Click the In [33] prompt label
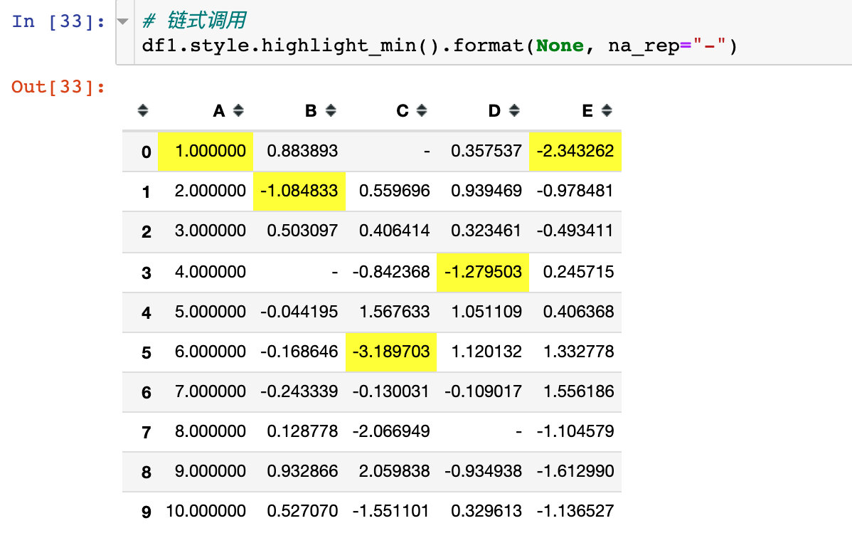This screenshot has width=852, height=538. click(58, 22)
